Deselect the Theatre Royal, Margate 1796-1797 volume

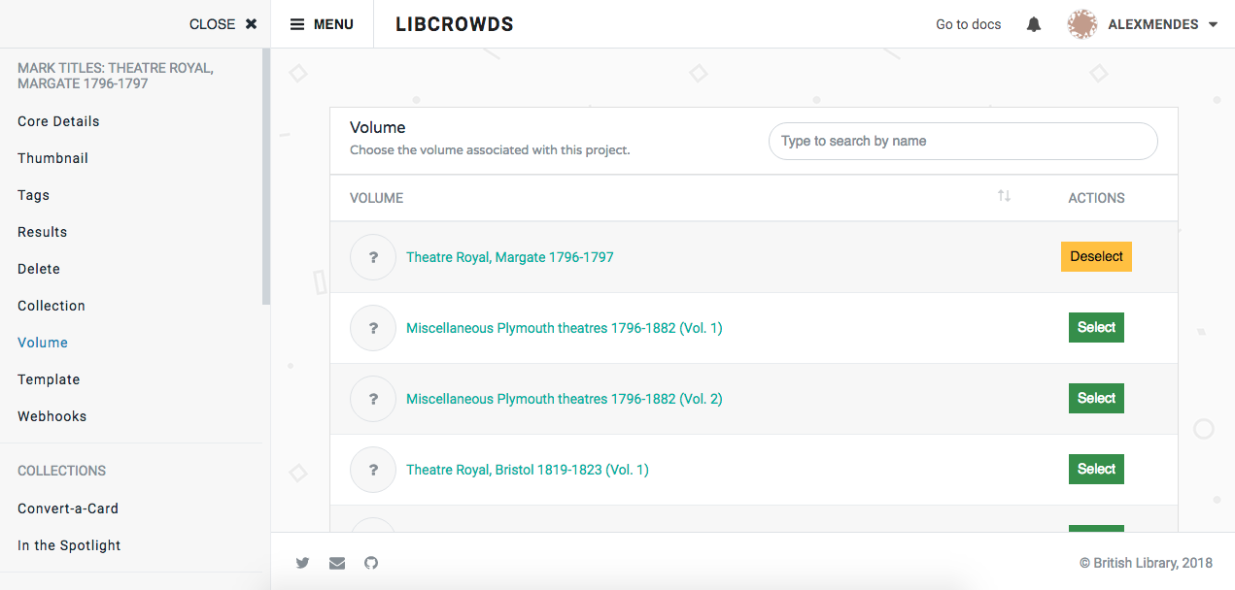(x=1096, y=256)
